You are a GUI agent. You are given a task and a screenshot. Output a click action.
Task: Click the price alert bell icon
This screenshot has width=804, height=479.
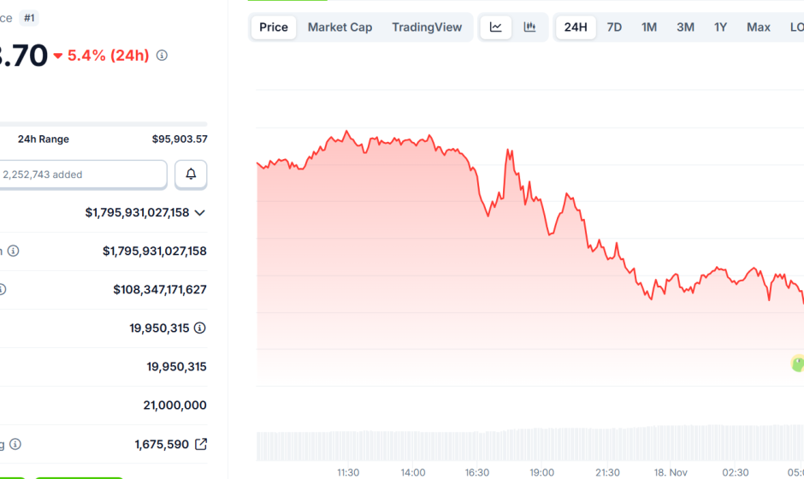[x=191, y=174]
